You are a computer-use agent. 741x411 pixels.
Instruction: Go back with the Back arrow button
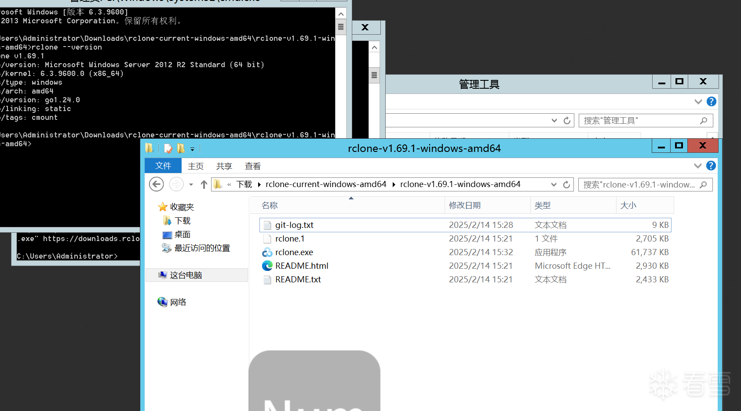coord(157,184)
